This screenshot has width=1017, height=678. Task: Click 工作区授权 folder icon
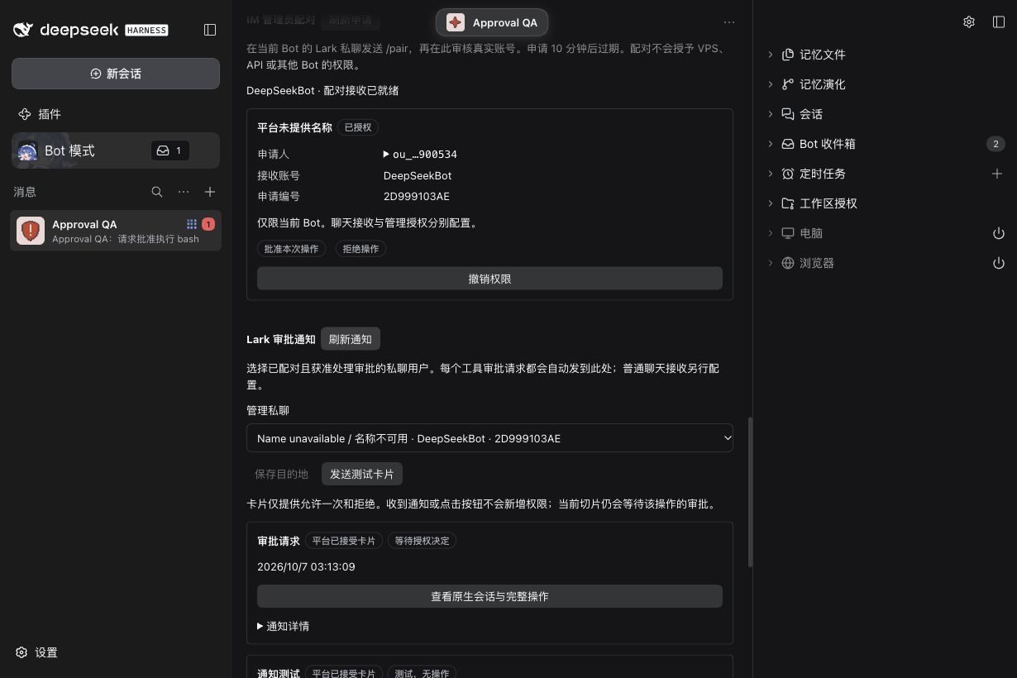[x=788, y=203]
